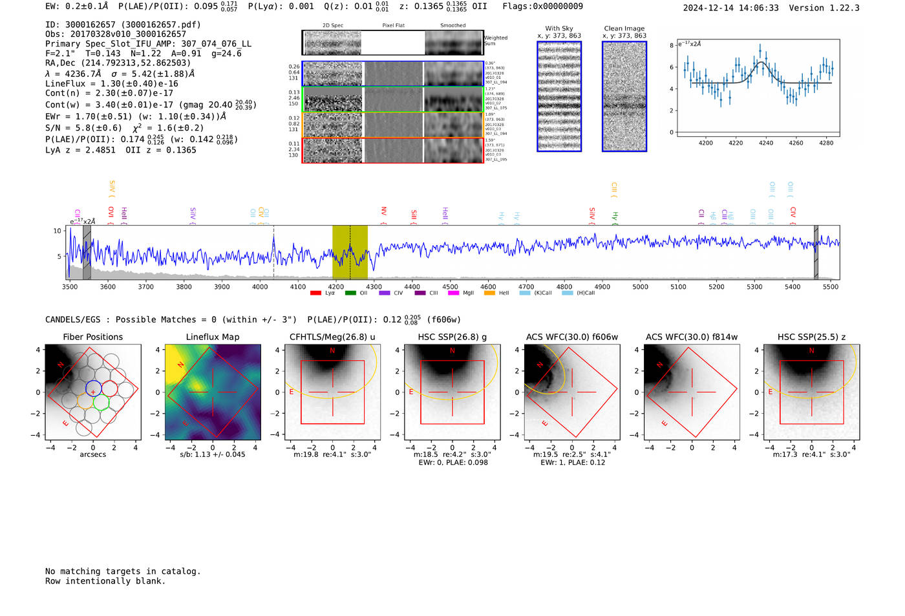Open the CFHTLS/Meg(26.8) u image
Viewport: 905px width, 616px height.
pyautogui.click(x=332, y=392)
